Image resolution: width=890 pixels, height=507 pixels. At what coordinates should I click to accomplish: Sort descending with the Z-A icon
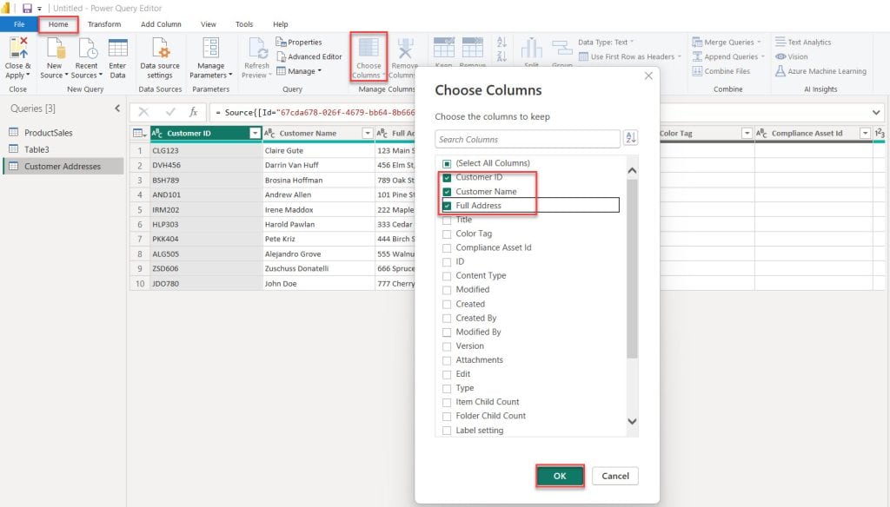click(501, 56)
